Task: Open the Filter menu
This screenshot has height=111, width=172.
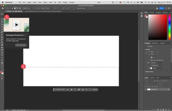Action: tap(50, 2)
